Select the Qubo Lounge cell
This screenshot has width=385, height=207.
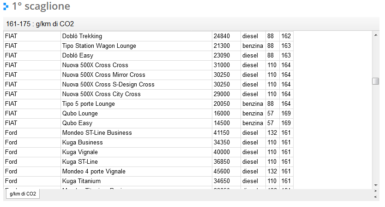coord(136,114)
